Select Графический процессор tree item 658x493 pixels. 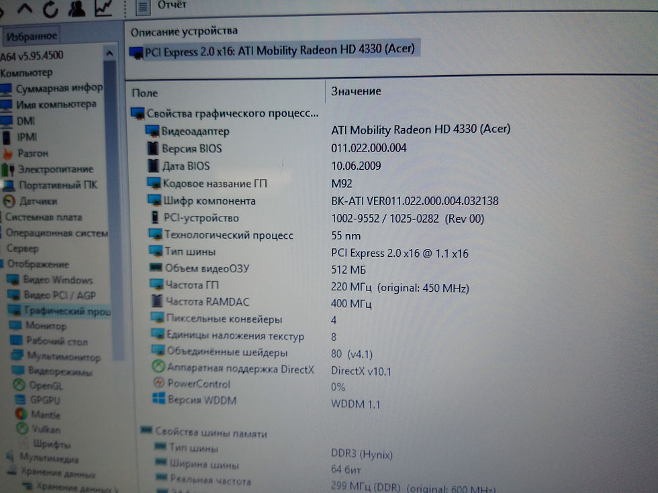tap(59, 311)
